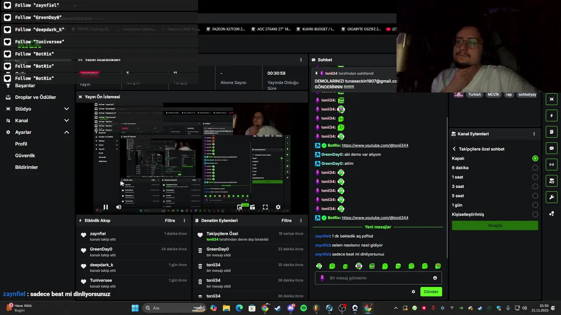Open Spotify from the taskbar
The image size is (561, 315).
point(304,308)
